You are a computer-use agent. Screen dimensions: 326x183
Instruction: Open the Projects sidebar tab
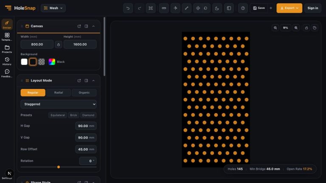[x=7, y=49]
